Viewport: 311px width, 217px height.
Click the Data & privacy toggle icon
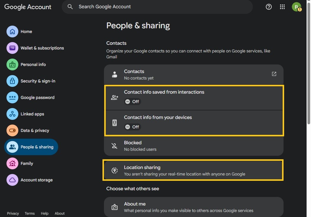coord(12,130)
